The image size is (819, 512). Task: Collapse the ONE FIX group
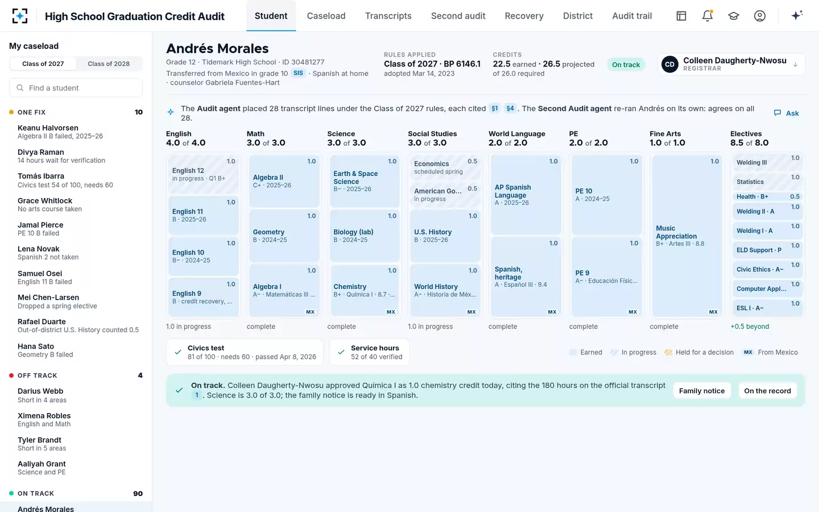pyautogui.click(x=76, y=112)
